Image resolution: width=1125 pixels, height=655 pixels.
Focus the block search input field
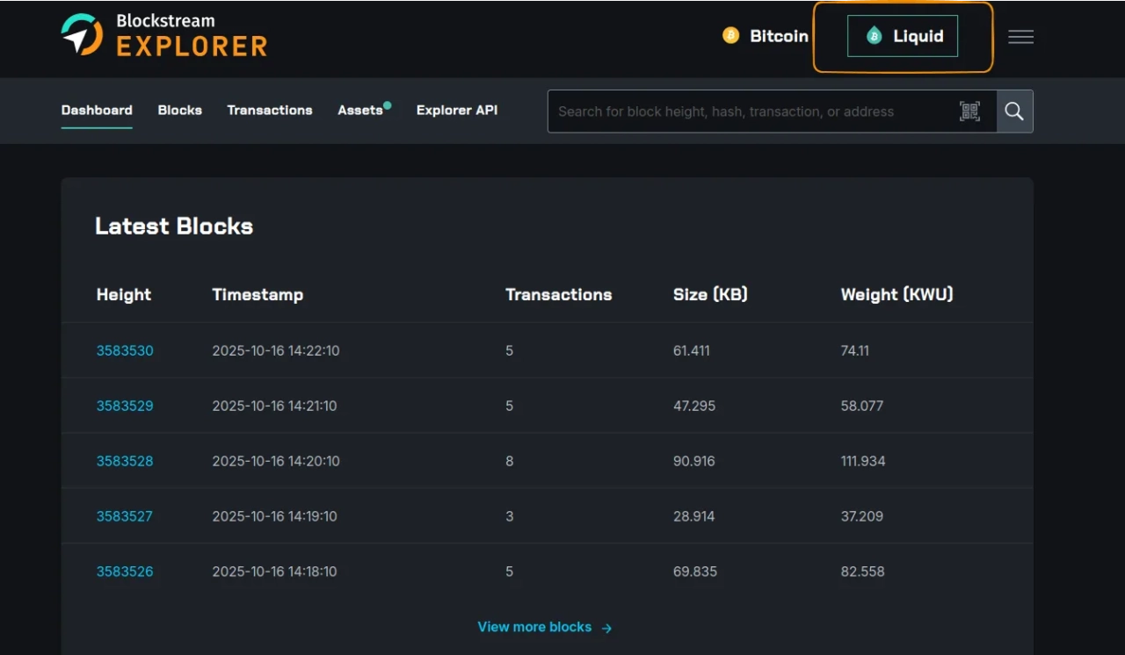(x=751, y=112)
